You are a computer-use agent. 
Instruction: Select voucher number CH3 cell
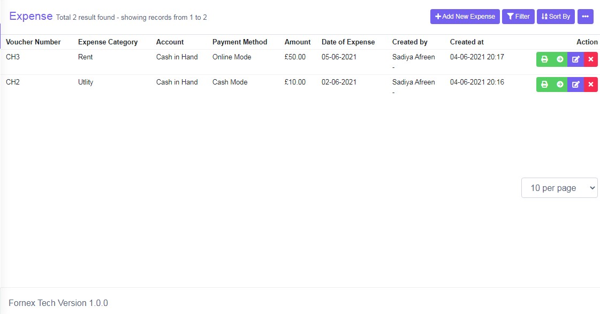[x=13, y=57]
